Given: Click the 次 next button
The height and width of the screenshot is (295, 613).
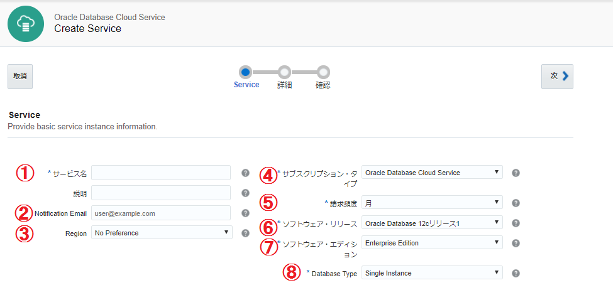Looking at the screenshot, I should 557,76.
